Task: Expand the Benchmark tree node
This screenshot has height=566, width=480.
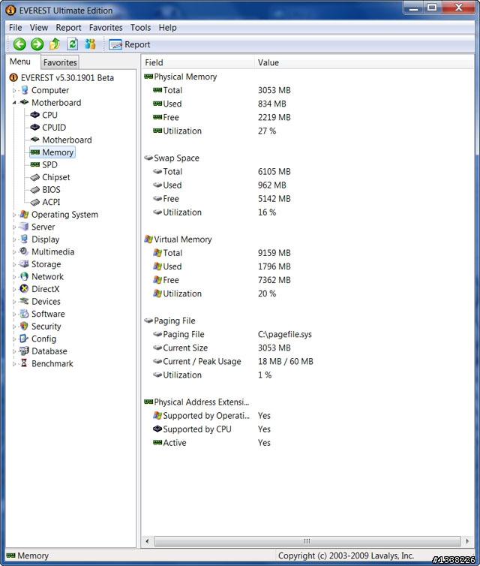Action: tap(14, 364)
